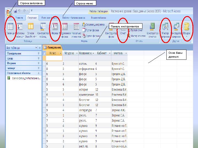Collapse navigation pane with double chevron
Screen dimensions: 198x148
pos(40,48)
